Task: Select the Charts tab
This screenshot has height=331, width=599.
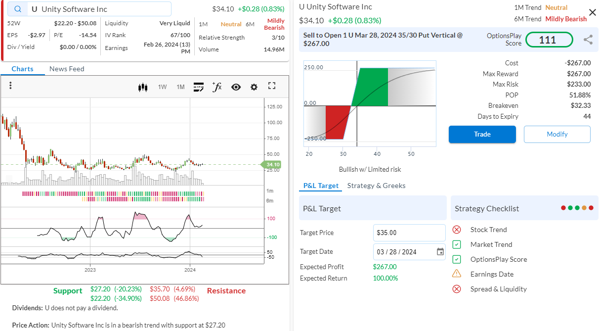Action: point(22,69)
